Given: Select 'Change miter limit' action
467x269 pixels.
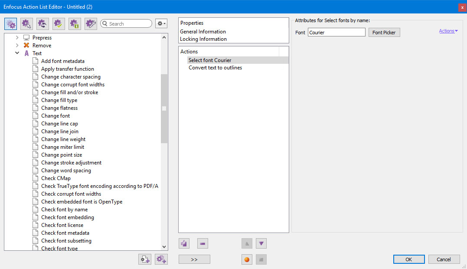Looking at the screenshot, I should [63, 147].
